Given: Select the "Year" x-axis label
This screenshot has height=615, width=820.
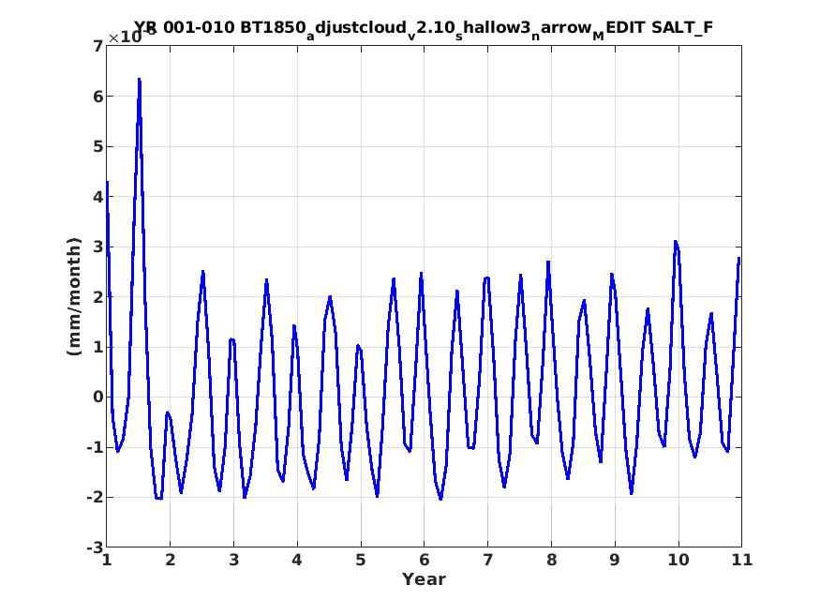Looking at the screenshot, I should point(424,579).
